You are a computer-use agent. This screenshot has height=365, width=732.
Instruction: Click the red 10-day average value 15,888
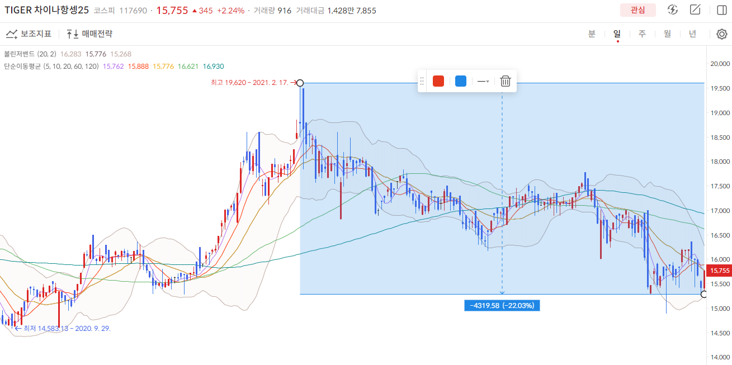point(138,66)
